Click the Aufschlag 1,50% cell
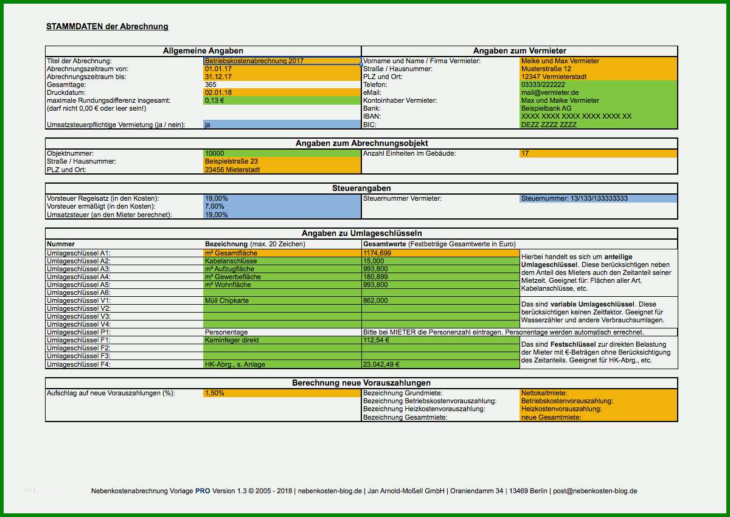This screenshot has width=730, height=517. [x=282, y=394]
